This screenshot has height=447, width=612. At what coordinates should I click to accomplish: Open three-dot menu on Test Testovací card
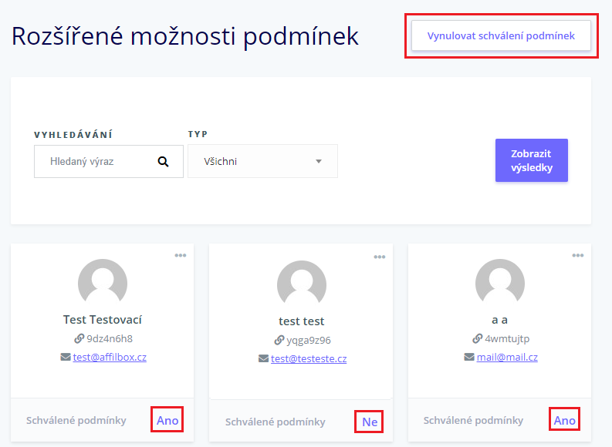coord(181,255)
